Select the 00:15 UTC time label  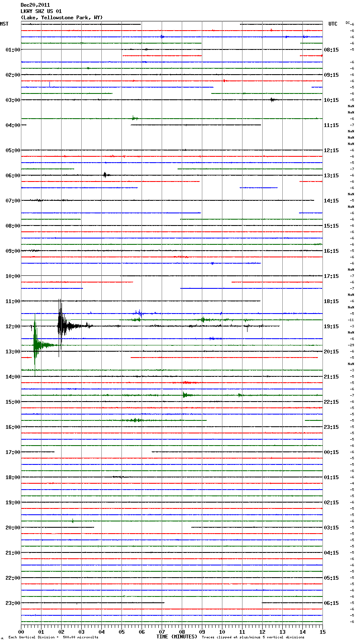click(x=331, y=452)
